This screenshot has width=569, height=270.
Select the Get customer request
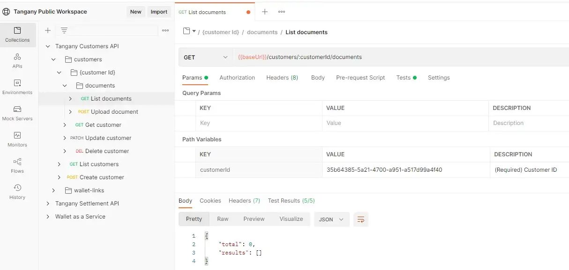point(103,125)
